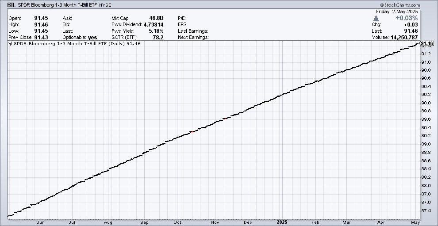This screenshot has width=438, height=226.
Task: Click the Chg value +0.03
Action: click(412, 25)
